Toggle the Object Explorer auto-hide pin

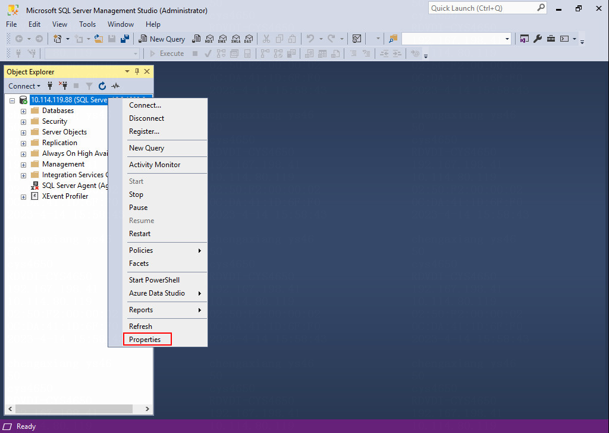point(137,71)
